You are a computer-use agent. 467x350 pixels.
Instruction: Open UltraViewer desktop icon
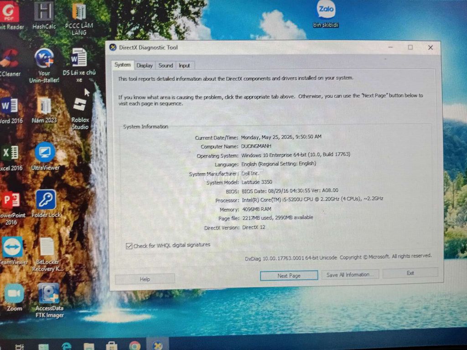pos(45,157)
